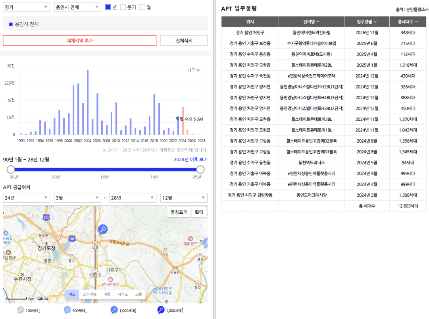429x319 pixels.
Task: Sort table by 입주년월 column header
Action: 367,21
